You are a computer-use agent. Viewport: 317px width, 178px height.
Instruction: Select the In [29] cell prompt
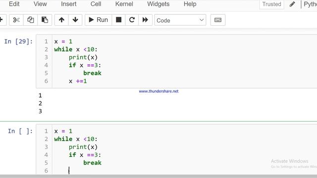coord(18,42)
